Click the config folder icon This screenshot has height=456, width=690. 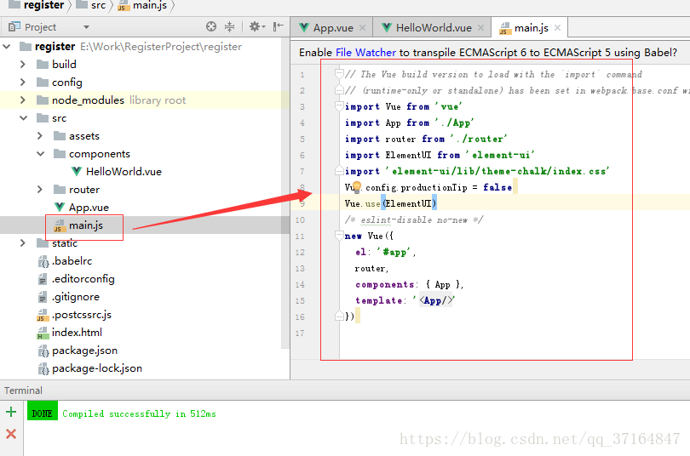click(x=43, y=83)
